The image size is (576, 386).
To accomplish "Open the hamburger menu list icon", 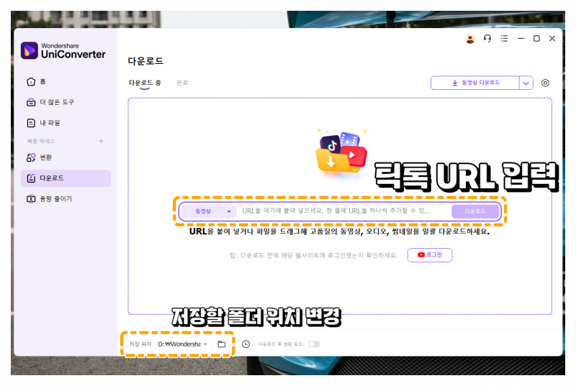I will (504, 39).
